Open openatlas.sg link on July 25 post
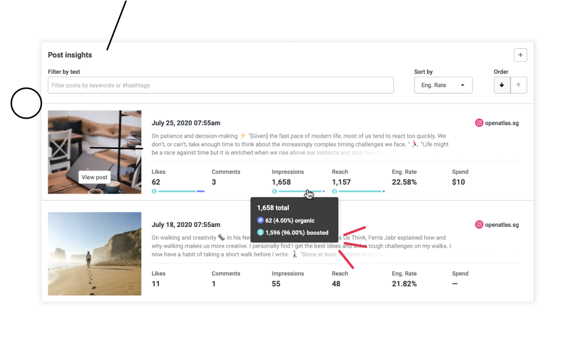 click(502, 123)
